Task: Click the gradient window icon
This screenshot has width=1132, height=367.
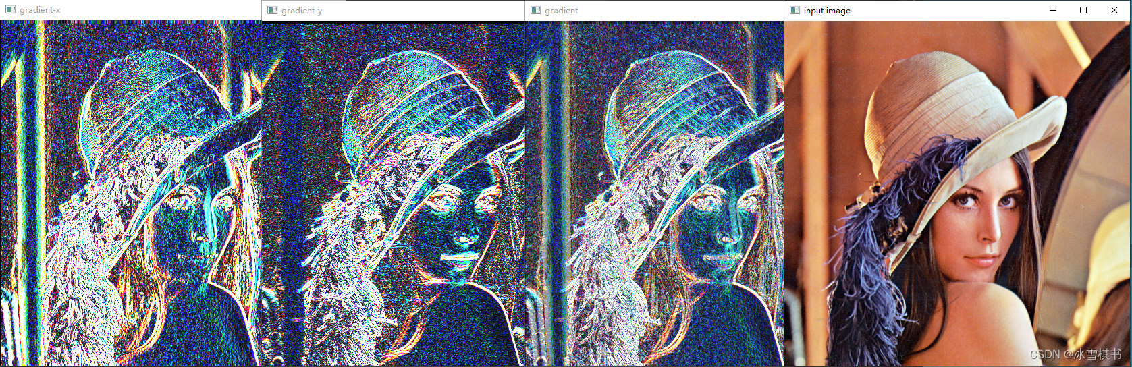Action: tap(536, 10)
